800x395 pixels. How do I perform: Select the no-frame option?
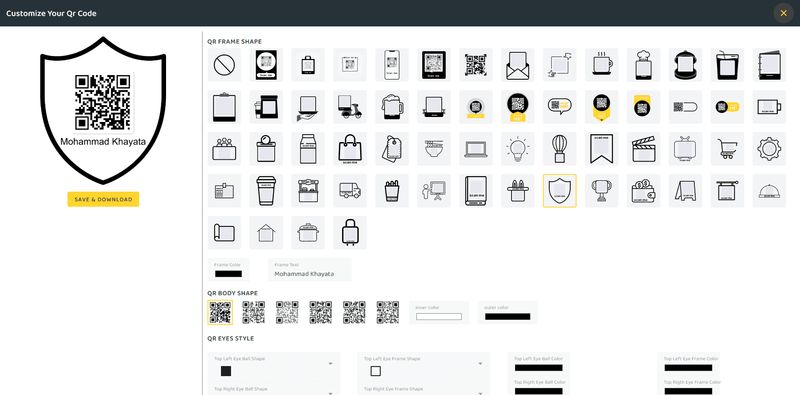pos(224,65)
